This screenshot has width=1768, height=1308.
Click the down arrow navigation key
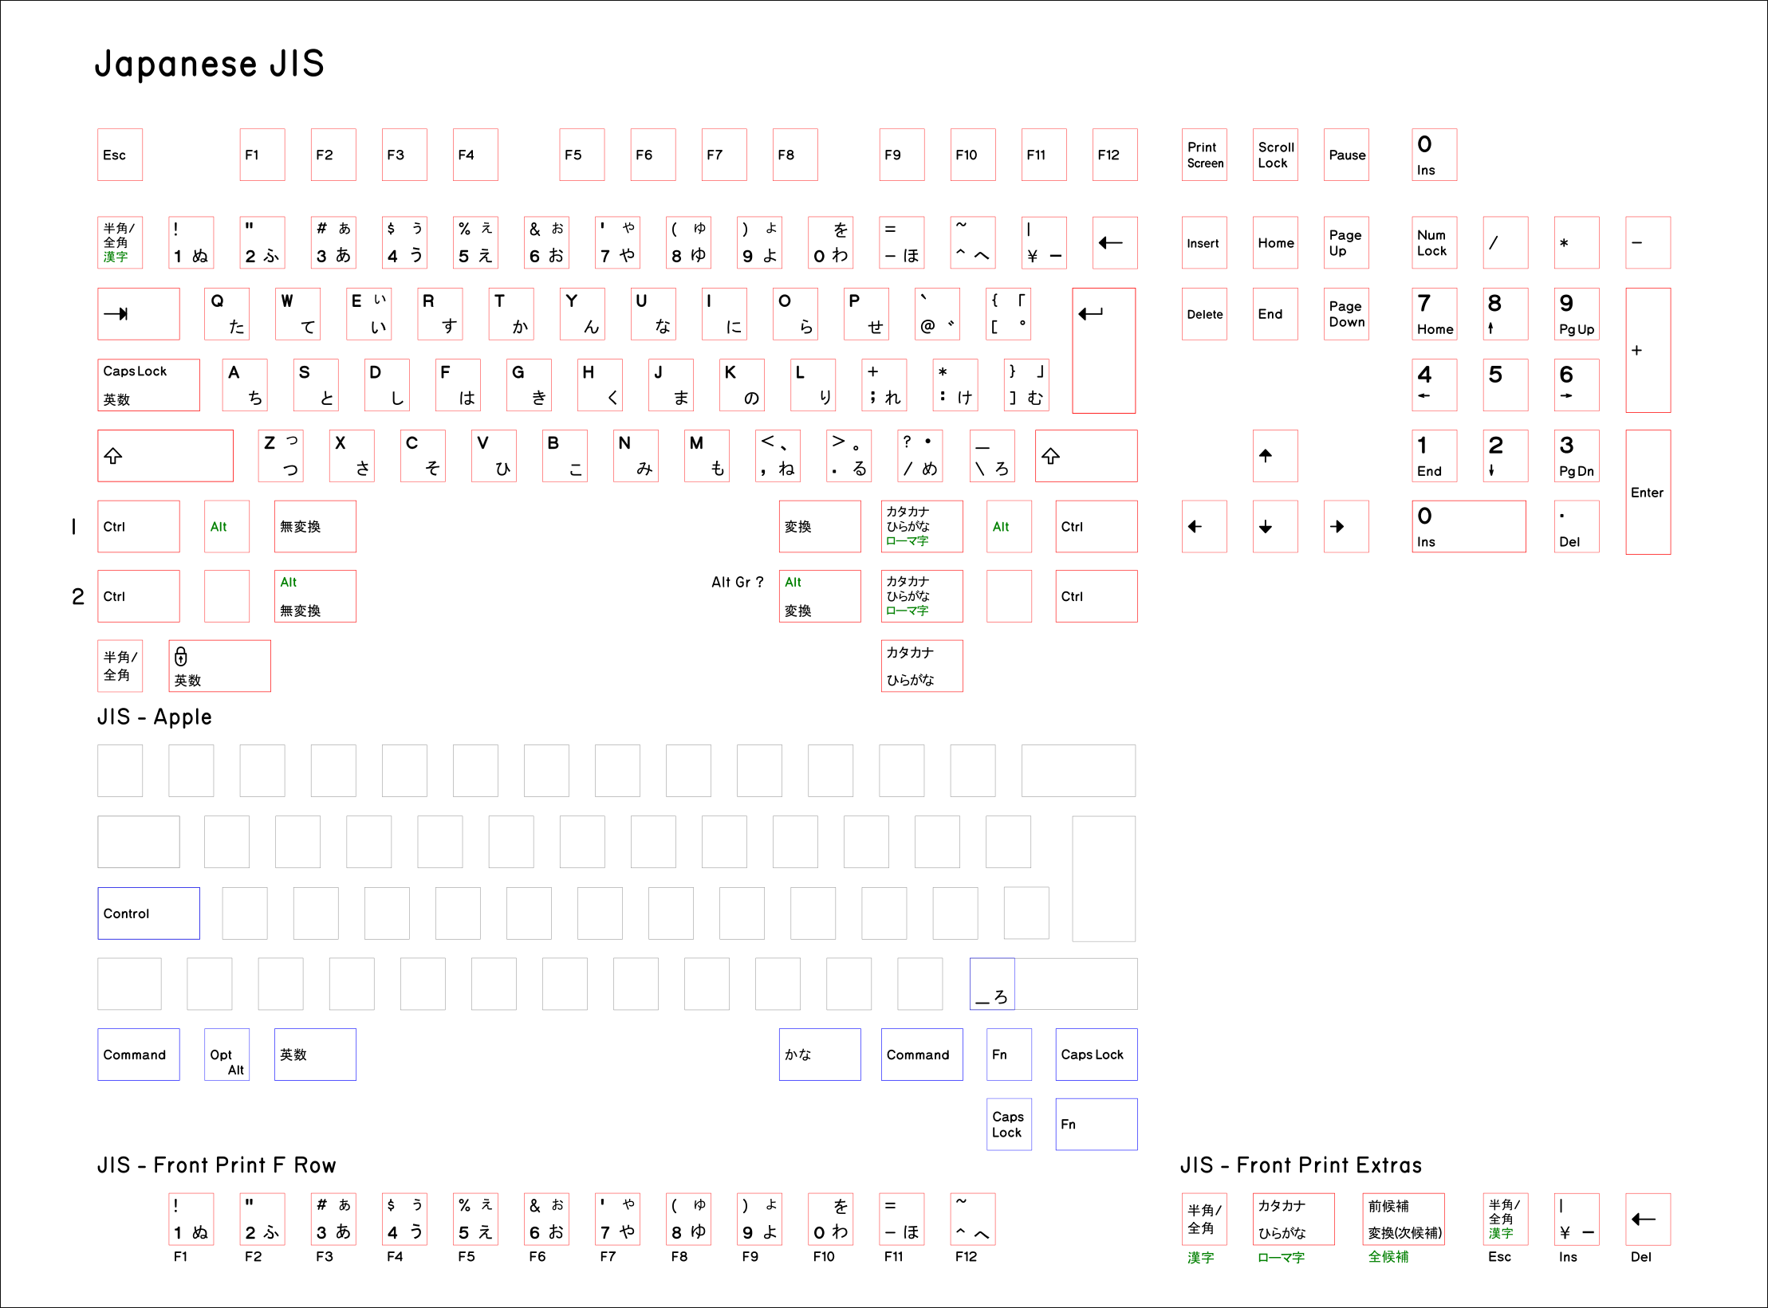coord(1274,527)
